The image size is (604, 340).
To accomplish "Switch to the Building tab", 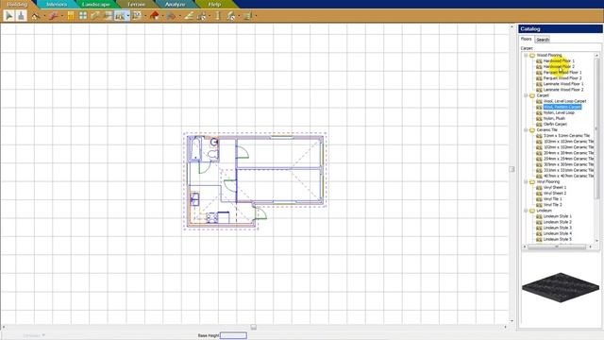I will pyautogui.click(x=17, y=4).
